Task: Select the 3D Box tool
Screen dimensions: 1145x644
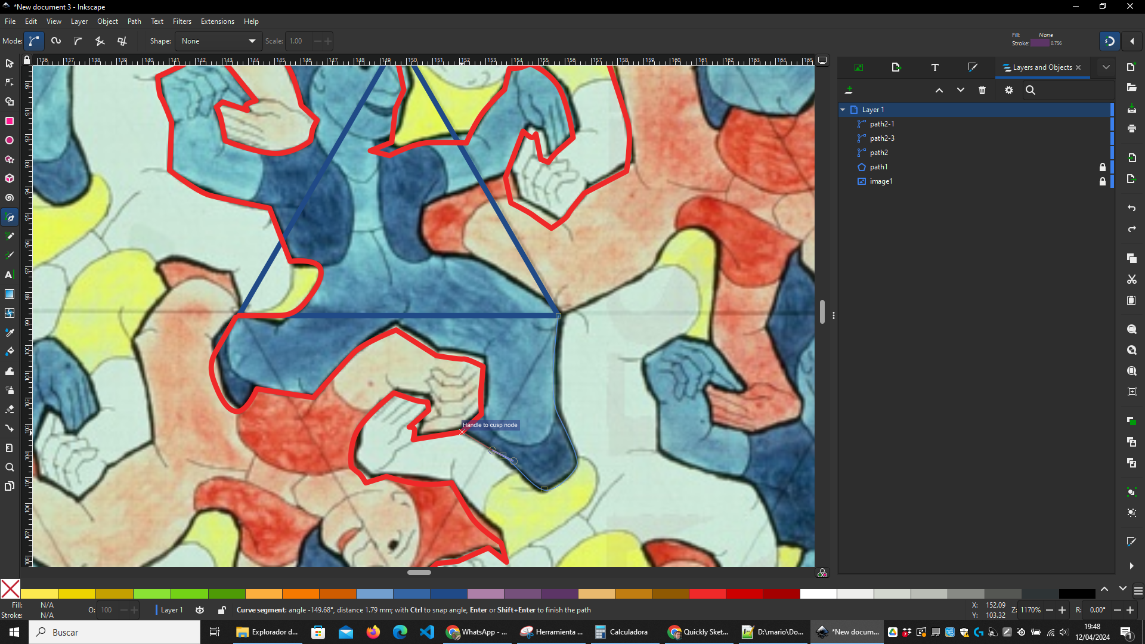Action: tap(10, 178)
